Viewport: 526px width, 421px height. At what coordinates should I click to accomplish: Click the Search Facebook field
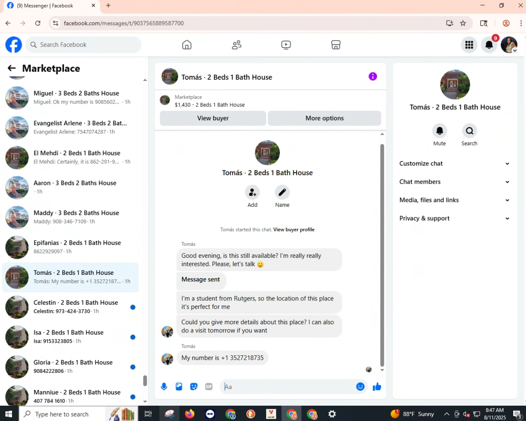[x=83, y=45]
